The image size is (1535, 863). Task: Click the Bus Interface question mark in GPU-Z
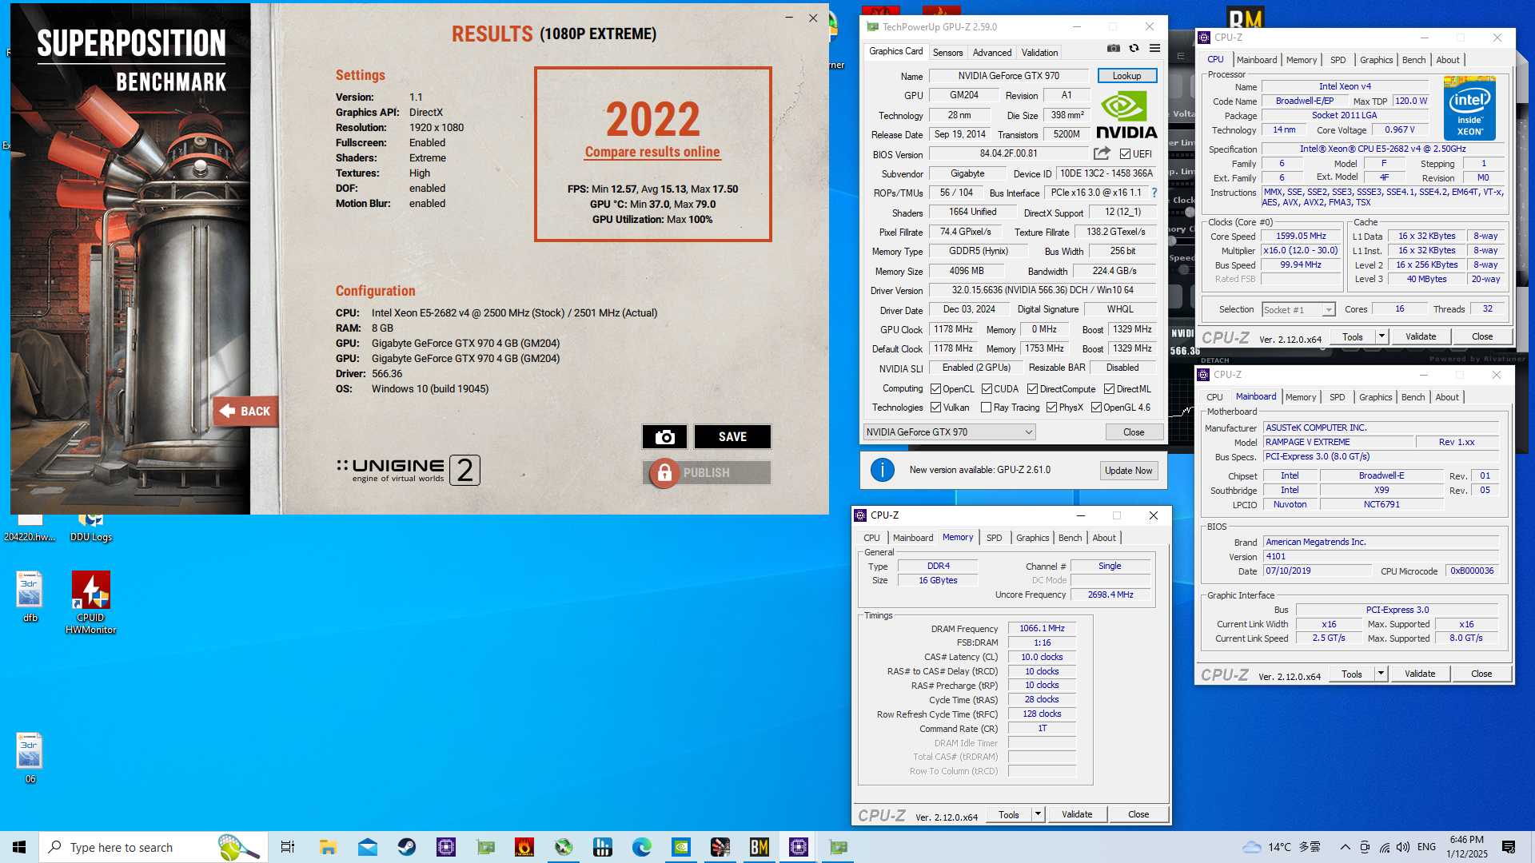click(x=1154, y=193)
